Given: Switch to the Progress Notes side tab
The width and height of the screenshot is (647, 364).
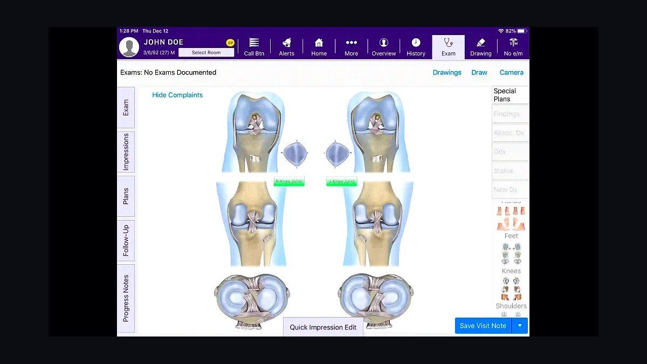Looking at the screenshot, I should (x=126, y=298).
